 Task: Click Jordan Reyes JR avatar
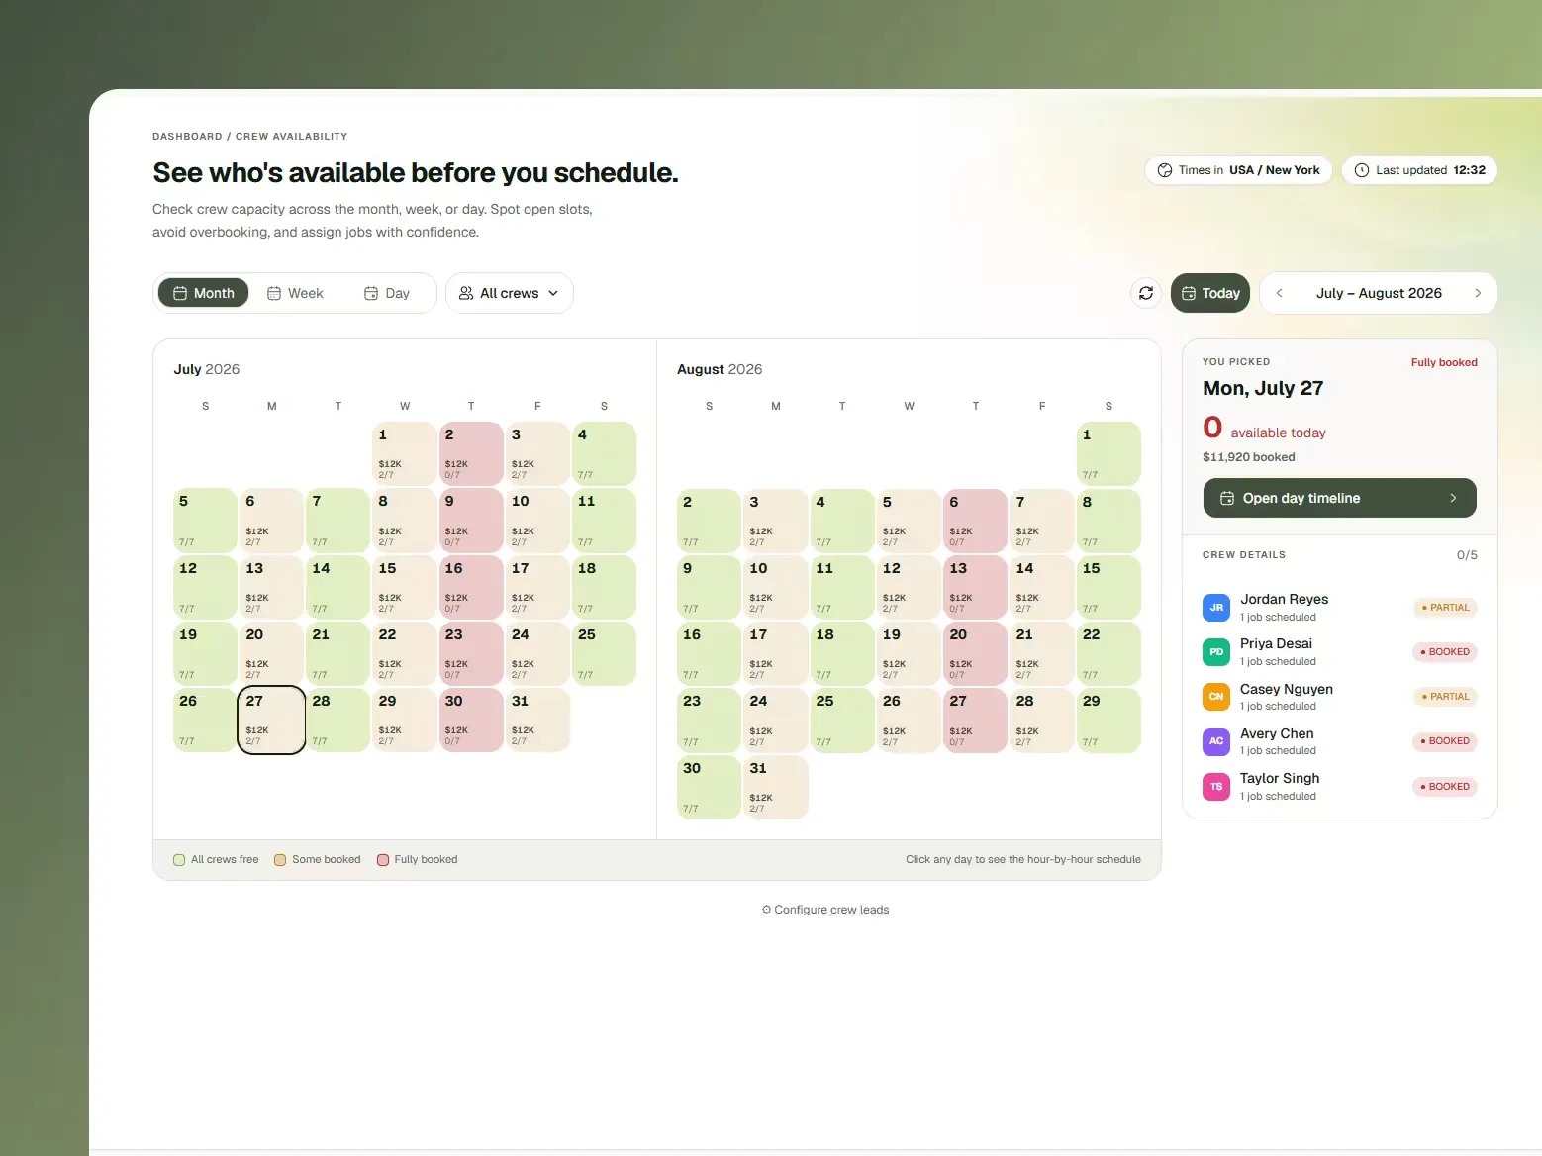point(1216,608)
